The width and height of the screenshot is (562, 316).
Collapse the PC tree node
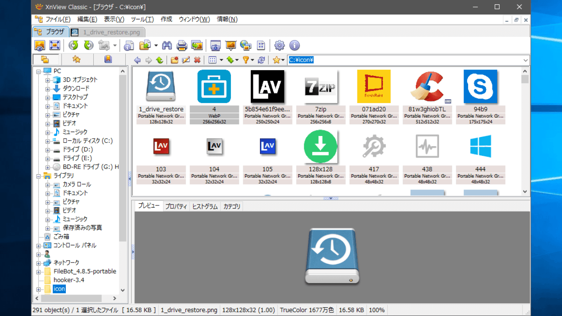(x=39, y=71)
